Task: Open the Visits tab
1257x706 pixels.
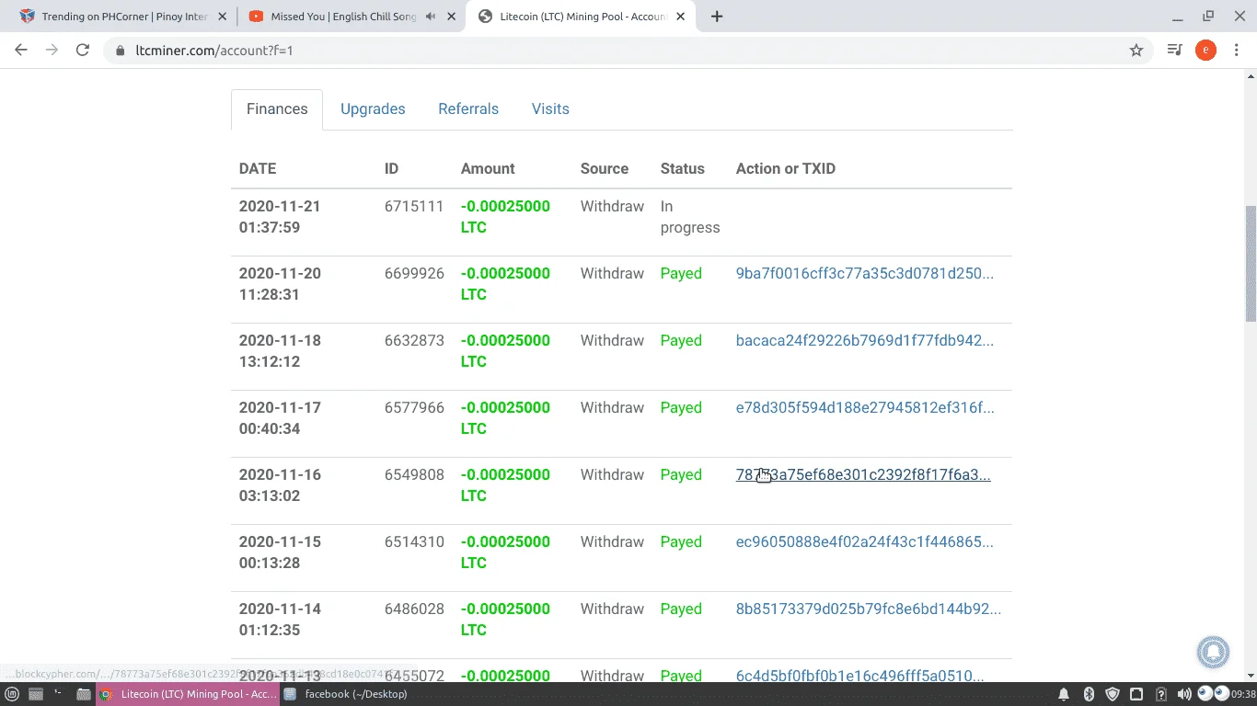Action: pos(550,109)
